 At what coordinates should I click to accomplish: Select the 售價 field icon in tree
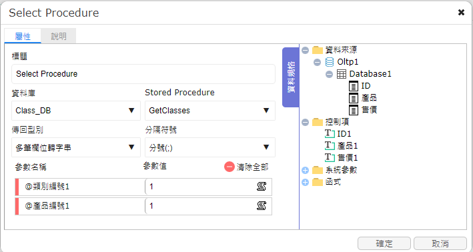354,110
